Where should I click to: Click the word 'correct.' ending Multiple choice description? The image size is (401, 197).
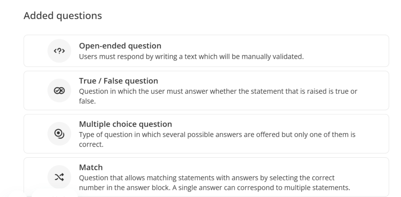click(91, 144)
